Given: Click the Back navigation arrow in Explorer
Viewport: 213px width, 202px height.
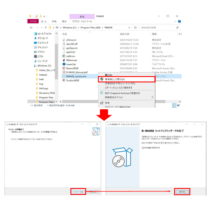Looking at the screenshot, I should 31,28.
